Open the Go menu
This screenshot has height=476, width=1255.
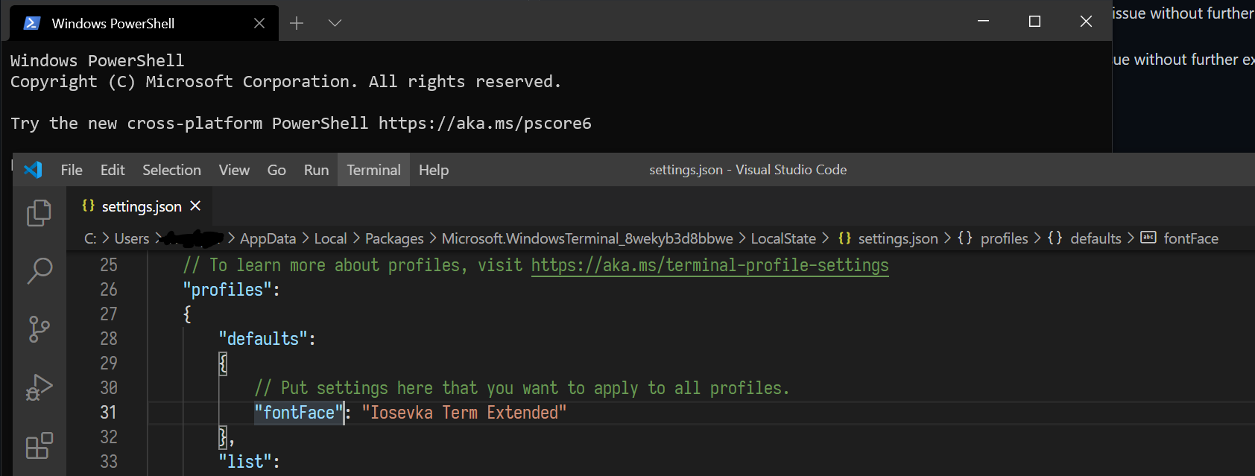pyautogui.click(x=276, y=170)
